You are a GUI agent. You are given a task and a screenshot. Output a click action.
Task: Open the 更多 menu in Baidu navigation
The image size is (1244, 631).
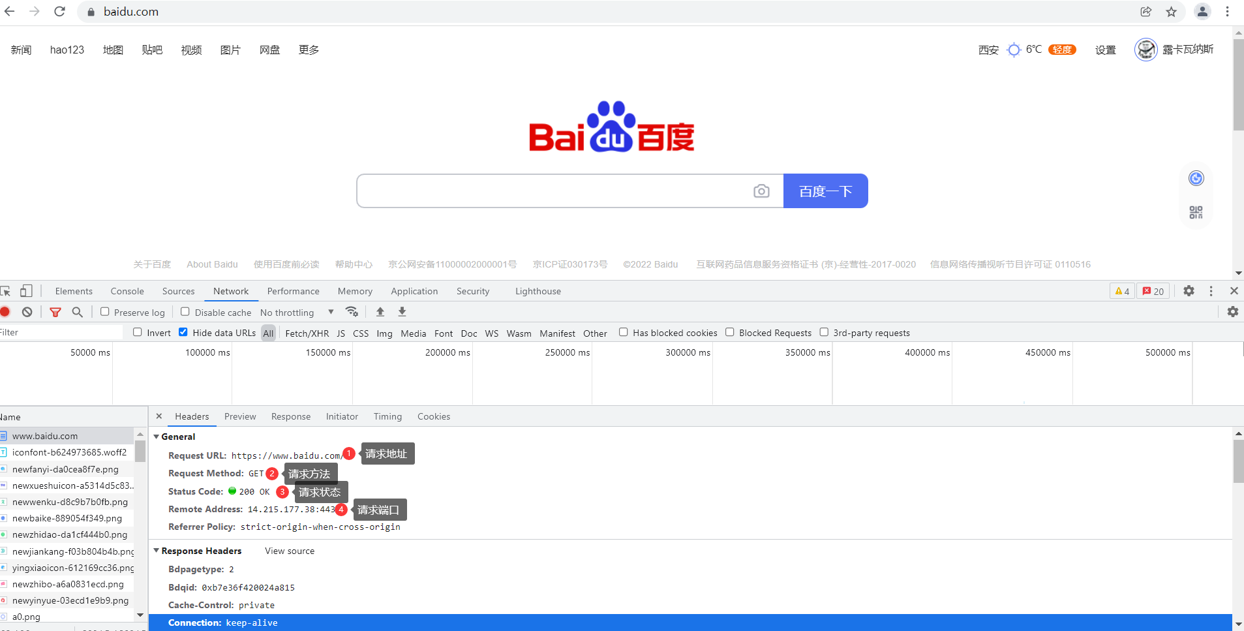coord(309,50)
